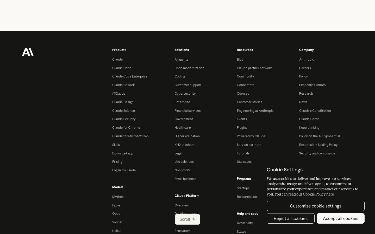The image size is (375, 234).
Task: Open Cybersecurity under Solutions
Action: point(185,93)
